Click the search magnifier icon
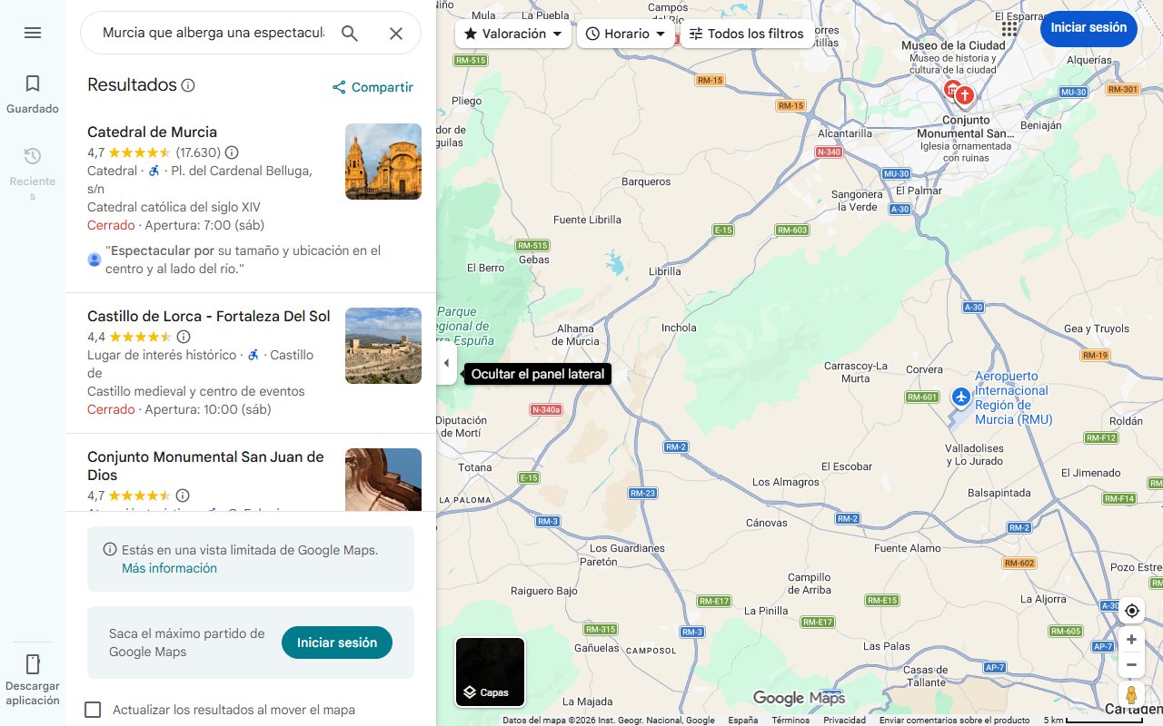1163x726 pixels. (350, 34)
